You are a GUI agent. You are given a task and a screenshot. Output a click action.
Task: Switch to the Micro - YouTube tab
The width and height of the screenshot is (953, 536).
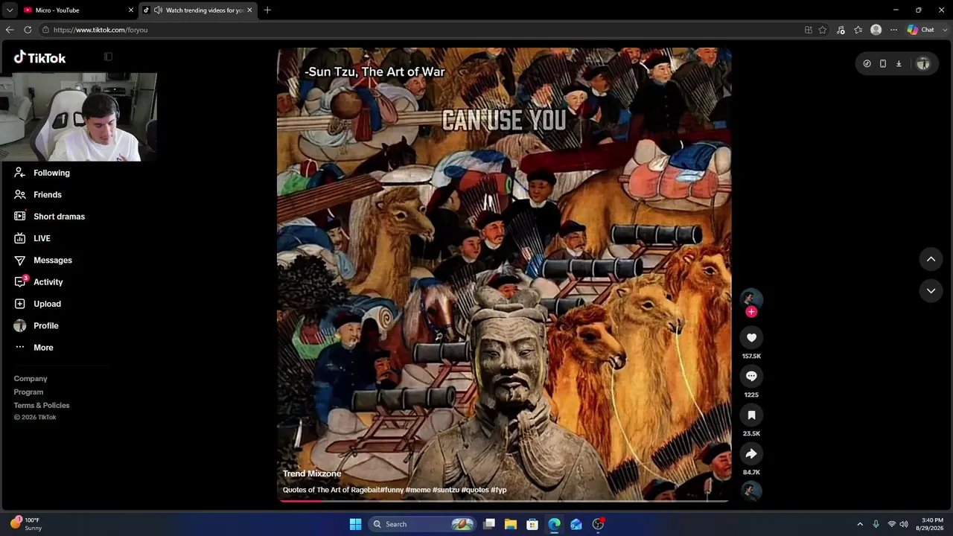78,10
